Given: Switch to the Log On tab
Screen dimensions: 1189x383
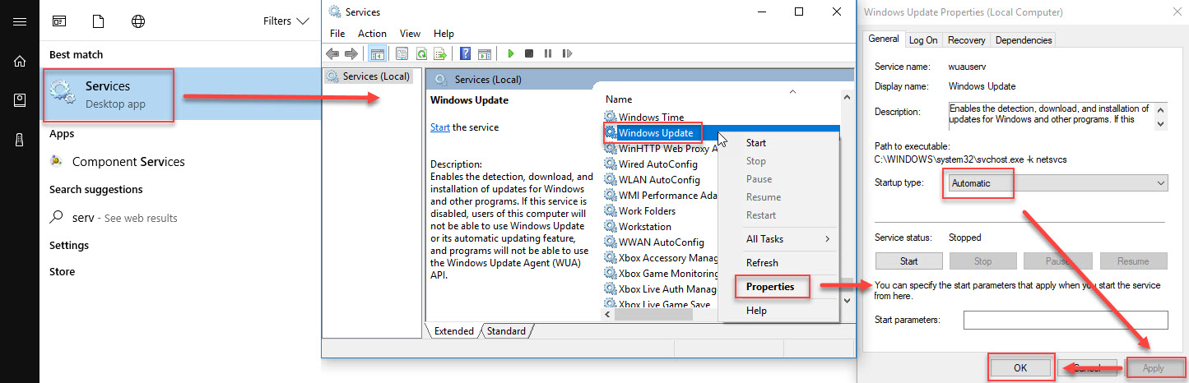Looking at the screenshot, I should [922, 39].
